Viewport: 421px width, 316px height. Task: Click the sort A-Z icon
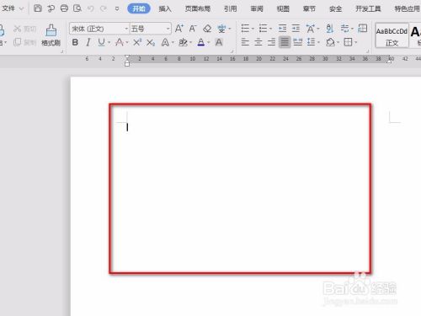pyautogui.click(x=330, y=29)
